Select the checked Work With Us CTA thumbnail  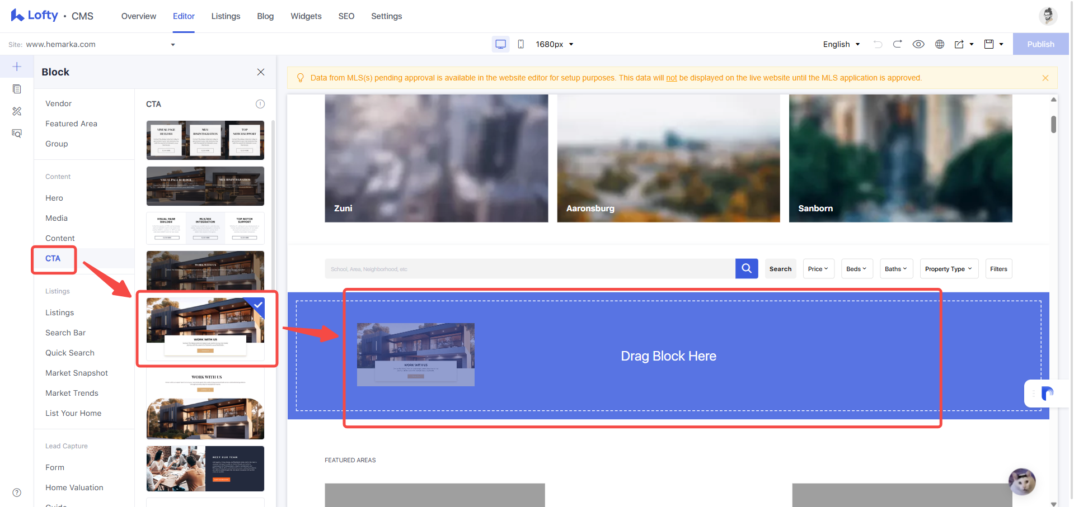pos(205,329)
